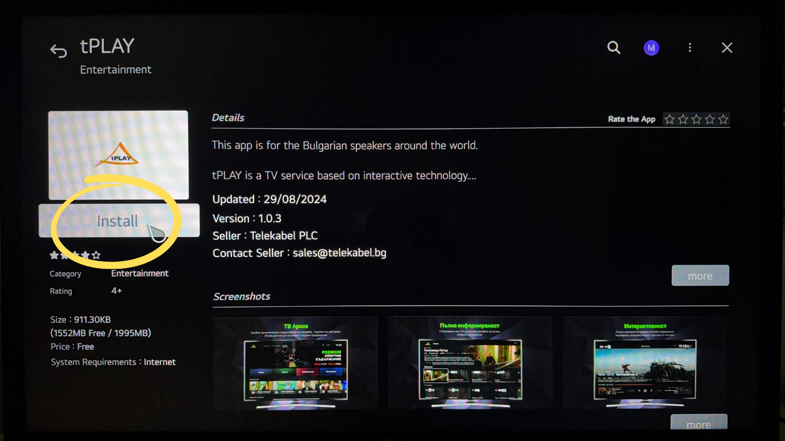Open the three-dot options menu
This screenshot has width=785, height=441.
(690, 48)
